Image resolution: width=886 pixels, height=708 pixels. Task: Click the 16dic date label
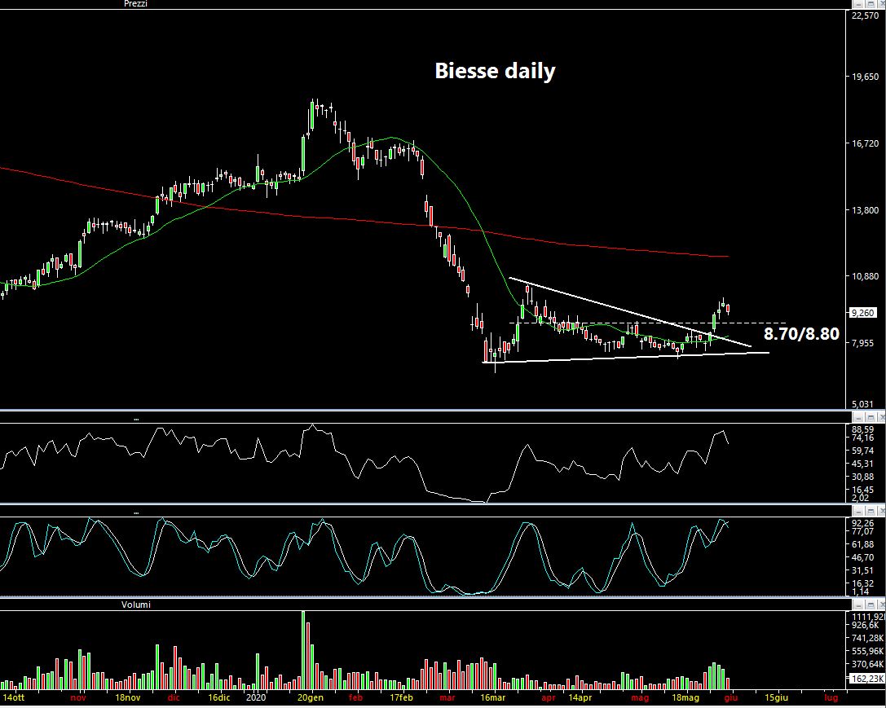[219, 697]
